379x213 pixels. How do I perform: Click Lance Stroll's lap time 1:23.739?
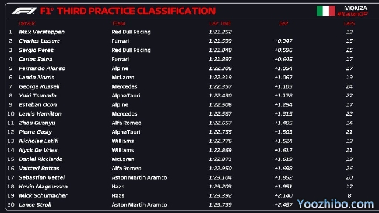(x=220, y=205)
